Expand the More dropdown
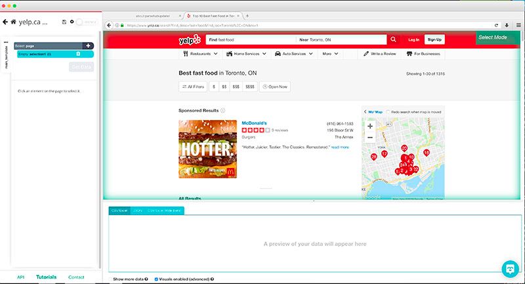The image size is (525, 284). click(330, 54)
